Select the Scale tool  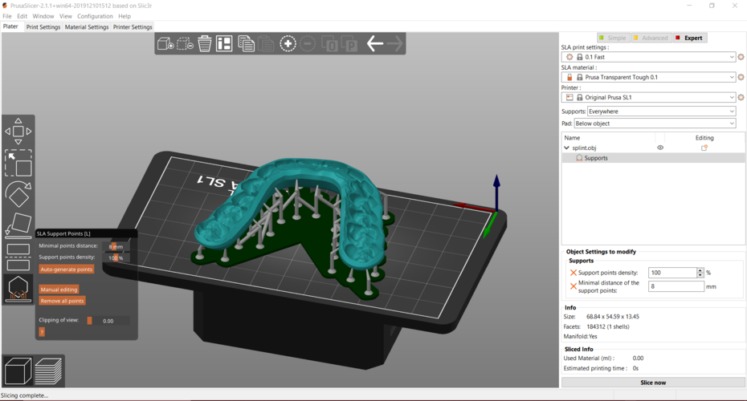pos(18,163)
